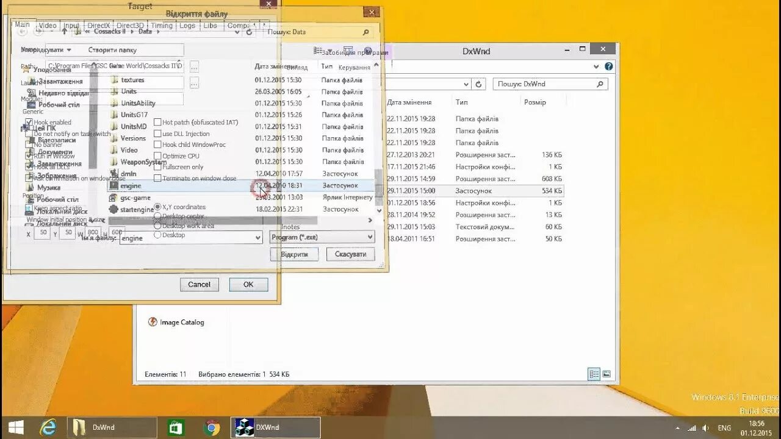The height and width of the screenshot is (439, 781).
Task: Open the Video tab
Action: click(x=48, y=26)
